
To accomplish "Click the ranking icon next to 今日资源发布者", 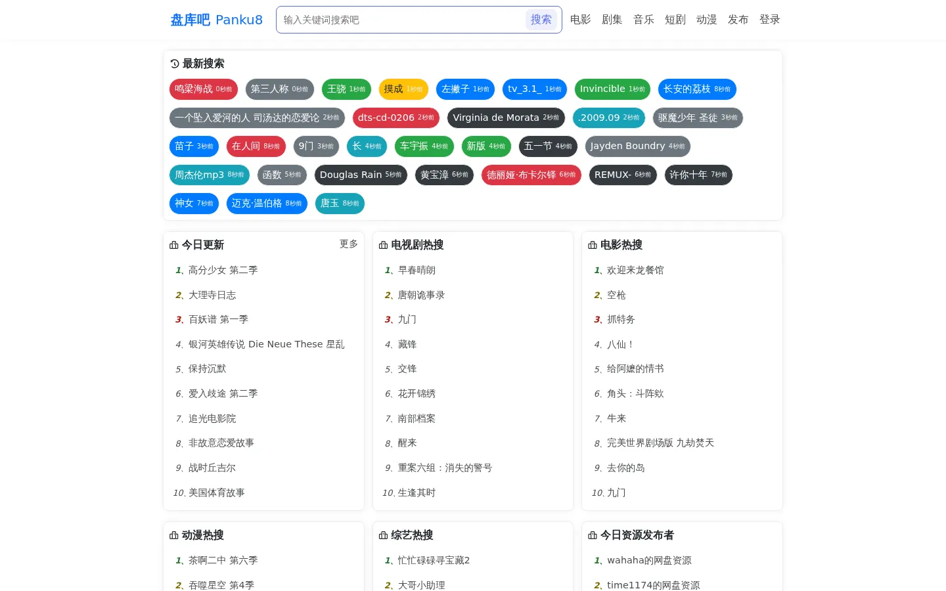I will (x=593, y=535).
